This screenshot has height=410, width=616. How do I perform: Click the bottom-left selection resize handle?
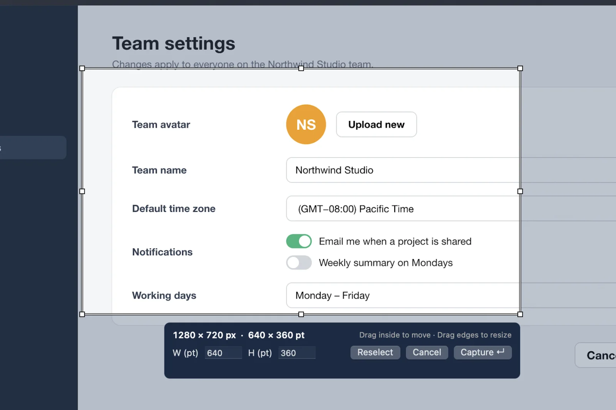[82, 314]
